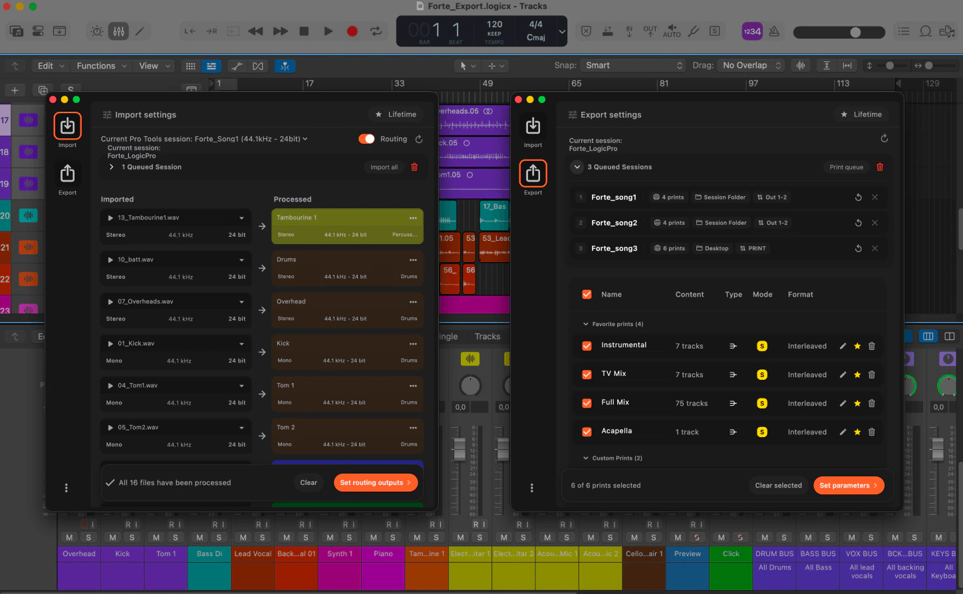Uncheck the Instrumental print checkbox
The width and height of the screenshot is (963, 594).
pos(587,346)
